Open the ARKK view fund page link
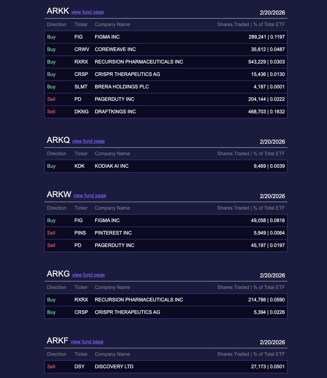The image size is (327, 378). click(x=87, y=12)
